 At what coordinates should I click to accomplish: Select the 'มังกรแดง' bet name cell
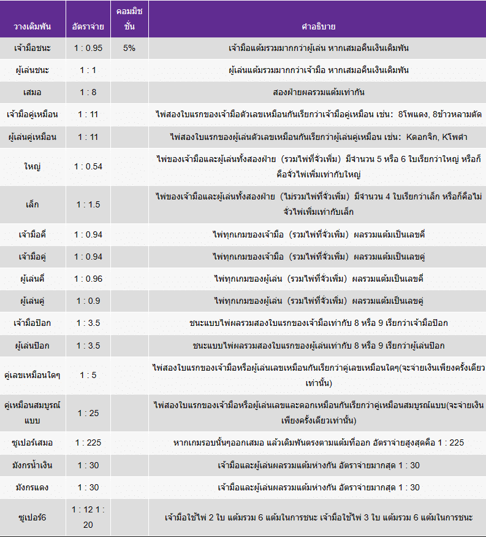pyautogui.click(x=32, y=487)
